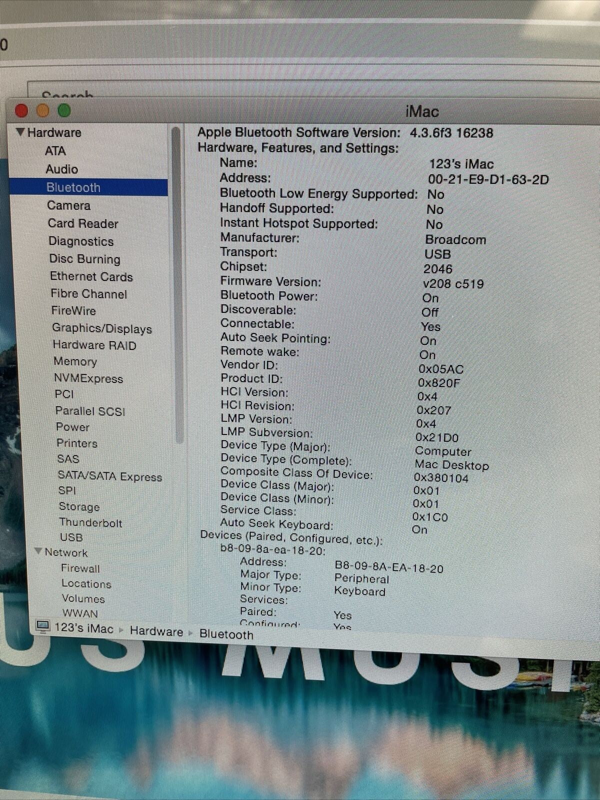Open Firewall under Network
Screen dimensions: 600x800
point(80,568)
